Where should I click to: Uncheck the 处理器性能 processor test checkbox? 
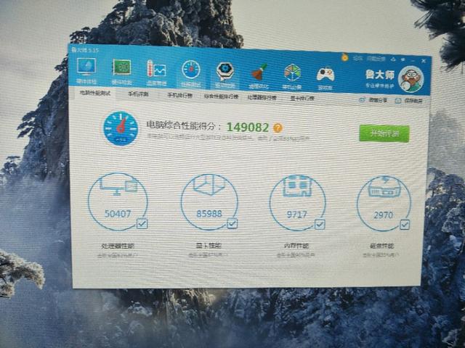142,223
